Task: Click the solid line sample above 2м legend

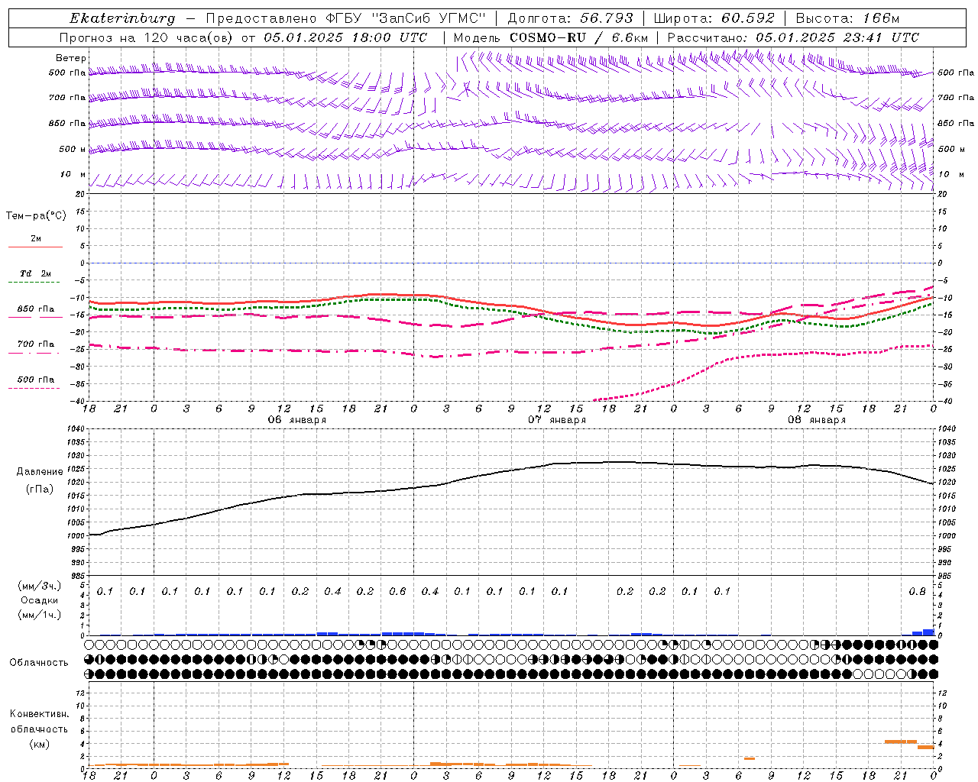Action: [x=35, y=247]
